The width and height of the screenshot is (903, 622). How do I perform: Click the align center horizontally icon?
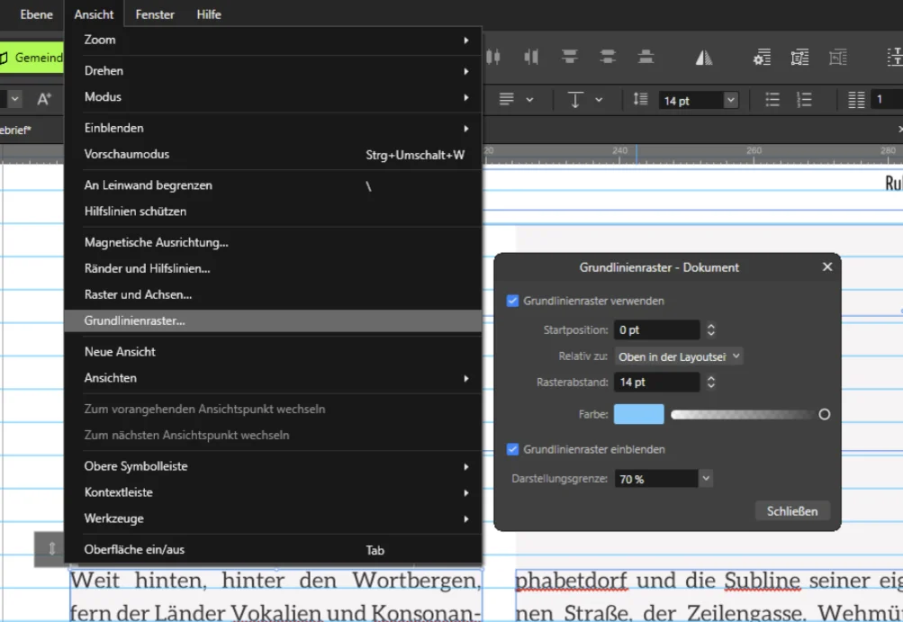pos(493,57)
